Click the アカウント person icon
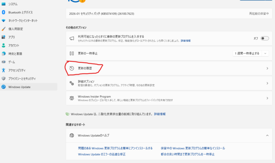Viewport: 275px width, 163px height. tap(4, 45)
